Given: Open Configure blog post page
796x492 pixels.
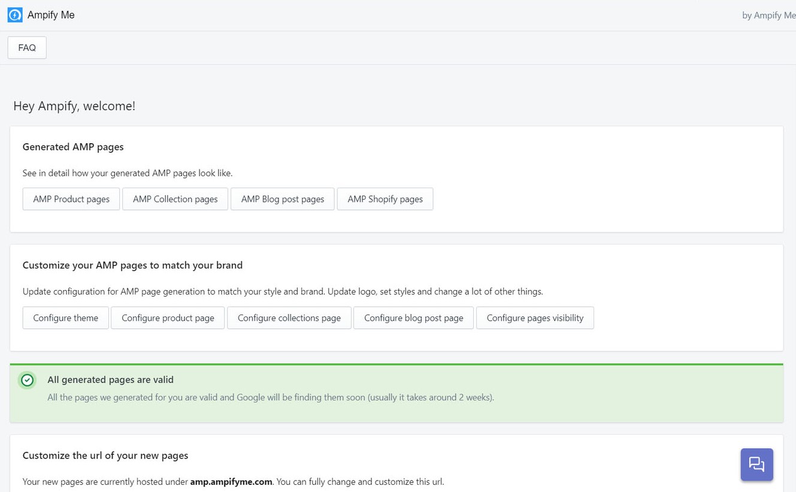Looking at the screenshot, I should click(x=413, y=318).
